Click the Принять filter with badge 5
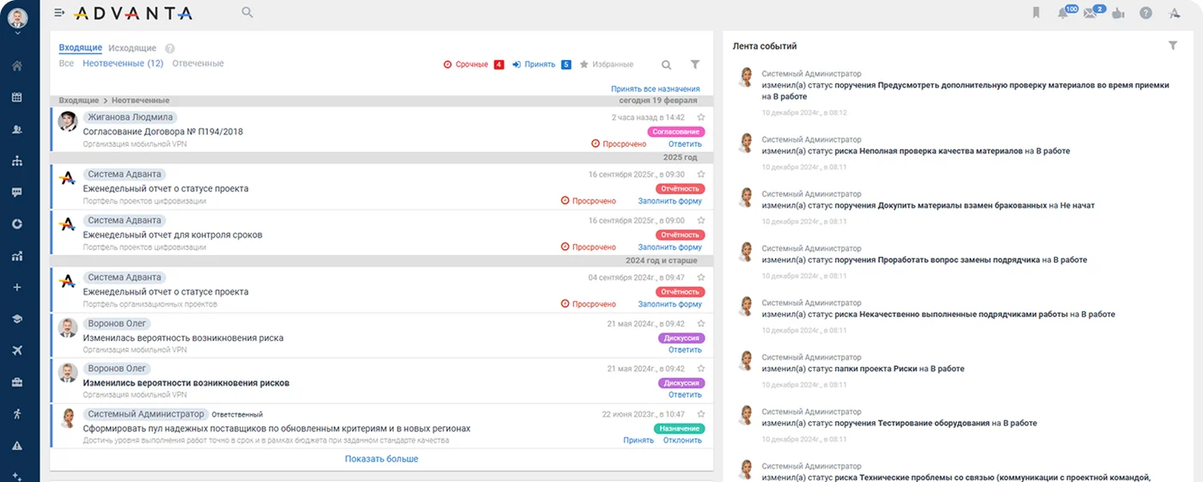 [x=542, y=64]
